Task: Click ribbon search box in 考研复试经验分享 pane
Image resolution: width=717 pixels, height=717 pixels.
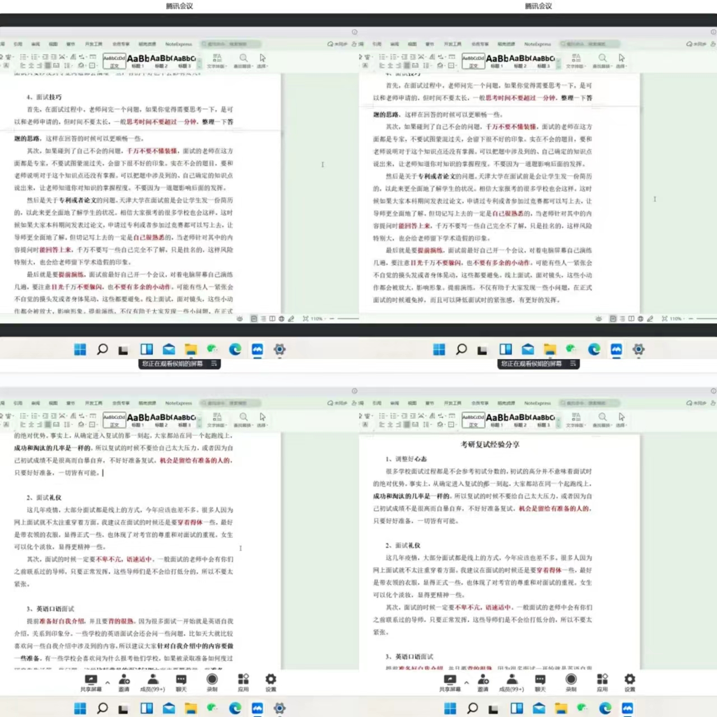Action: pos(589,403)
